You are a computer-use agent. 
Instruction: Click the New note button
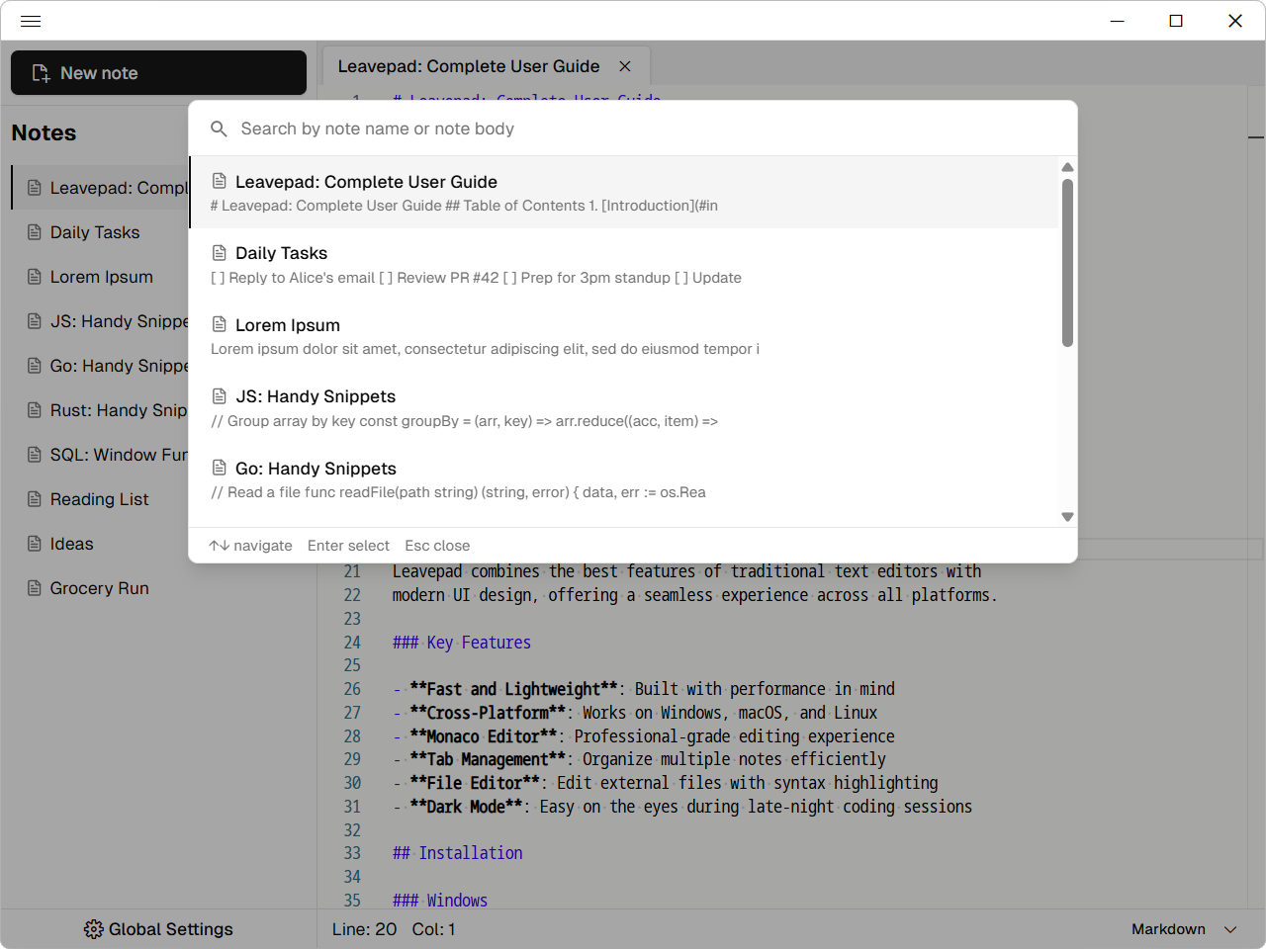click(x=158, y=73)
